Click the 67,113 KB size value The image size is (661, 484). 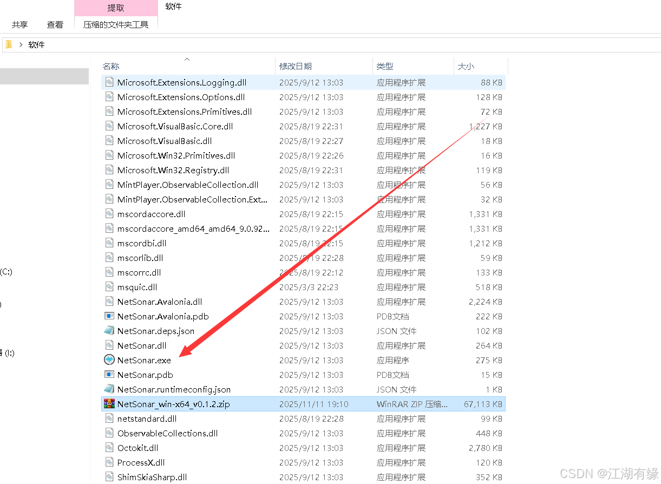(x=483, y=404)
